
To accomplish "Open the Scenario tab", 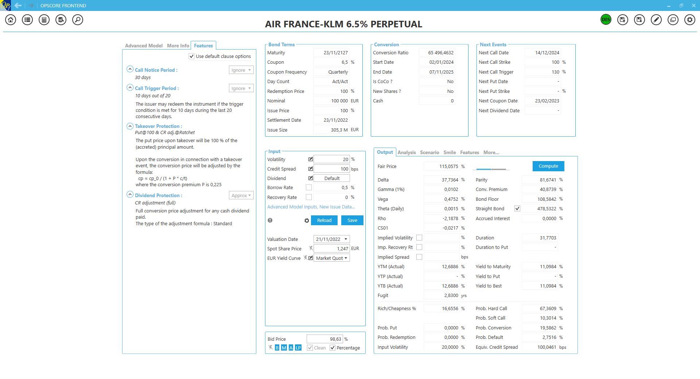I will click(429, 152).
